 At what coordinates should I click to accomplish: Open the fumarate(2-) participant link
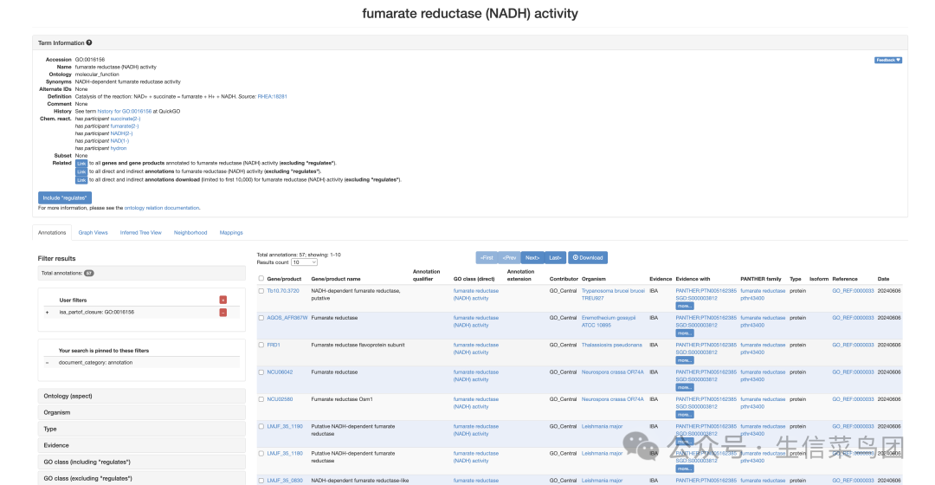tap(125, 126)
